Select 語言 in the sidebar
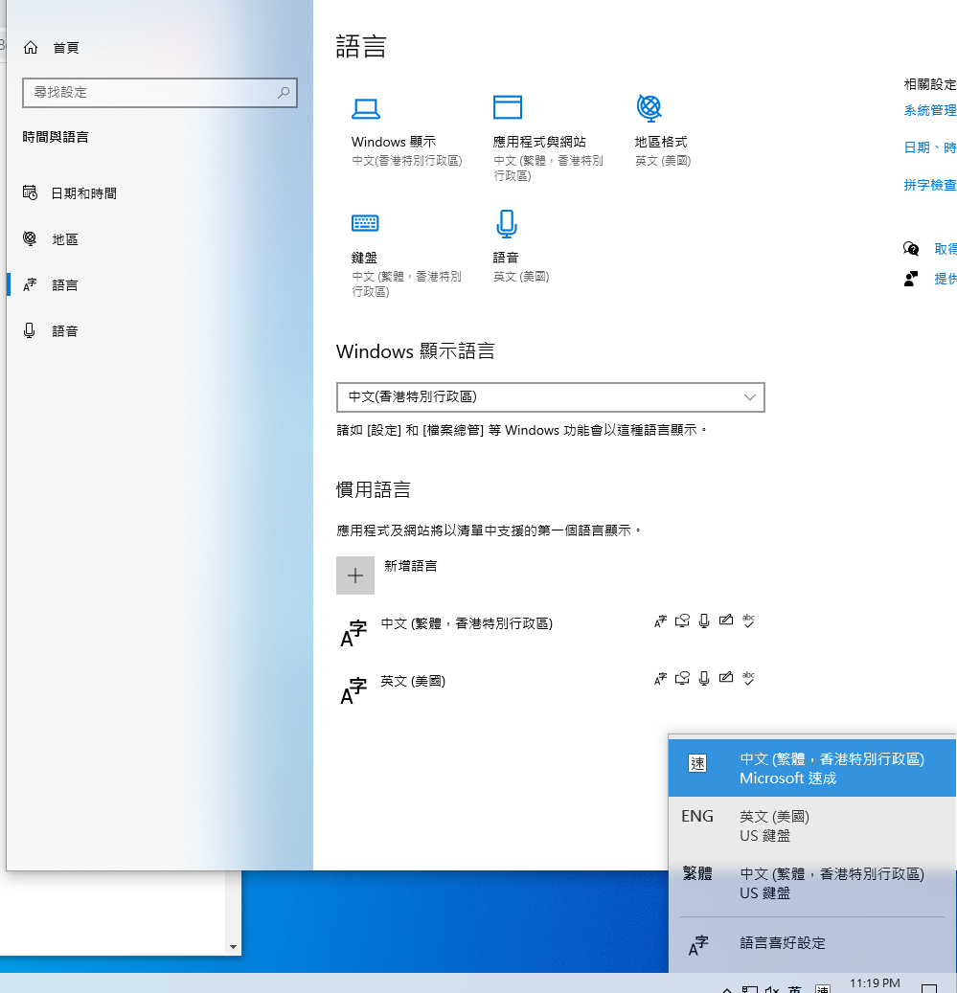Screen dimensions: 957x993 [x=50, y=285]
